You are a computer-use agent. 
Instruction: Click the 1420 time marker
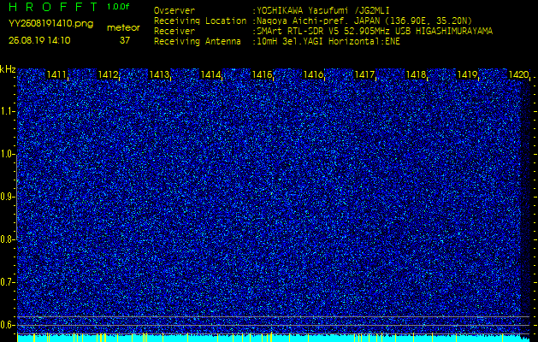(518, 74)
